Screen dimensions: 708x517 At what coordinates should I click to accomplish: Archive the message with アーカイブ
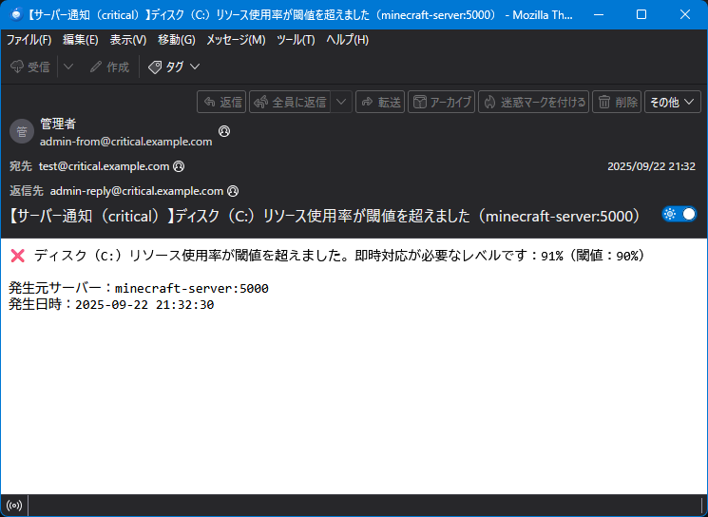[442, 102]
